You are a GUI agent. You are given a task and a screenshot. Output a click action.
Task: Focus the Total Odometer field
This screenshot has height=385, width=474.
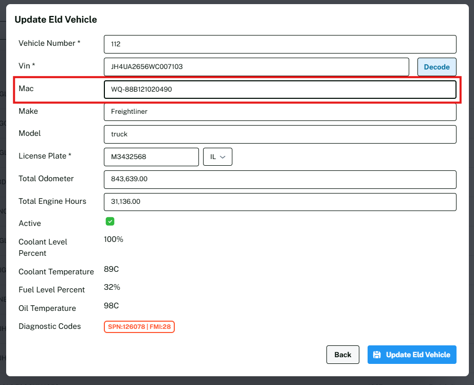click(280, 180)
